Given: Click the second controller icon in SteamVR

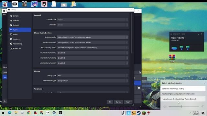Looking at the screenshot, I should [188, 48].
